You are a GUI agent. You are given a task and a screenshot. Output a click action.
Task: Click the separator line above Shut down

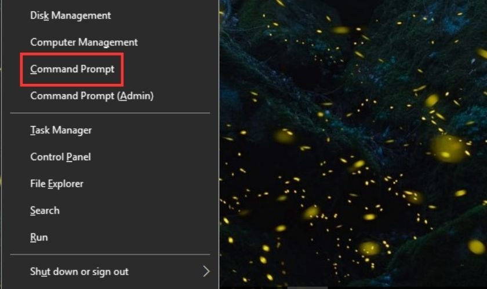tap(110, 254)
